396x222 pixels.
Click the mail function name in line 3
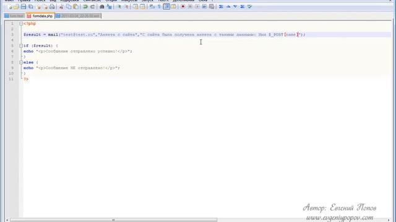(53, 35)
